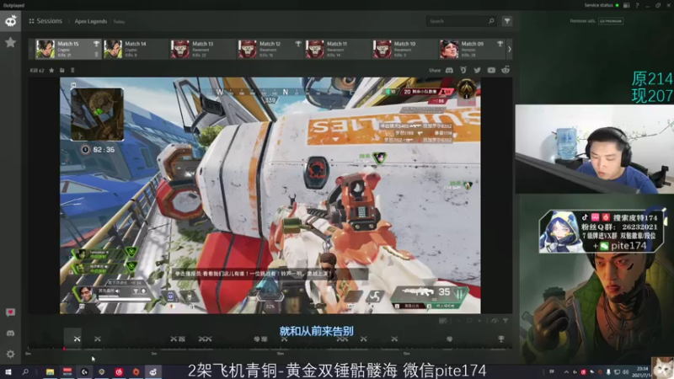Select the Match 15 Crypto session
The width and height of the screenshot is (674, 379).
[68, 49]
